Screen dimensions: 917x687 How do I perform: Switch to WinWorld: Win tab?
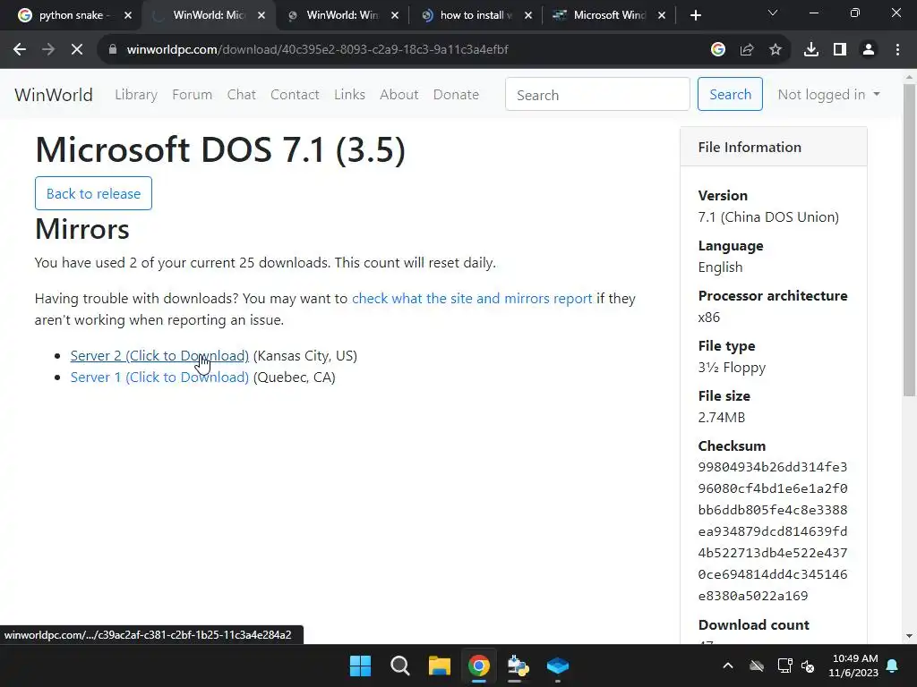tap(342, 15)
